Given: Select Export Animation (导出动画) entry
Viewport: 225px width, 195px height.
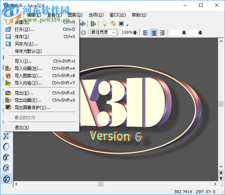Looking at the screenshot, I should coord(41,100).
